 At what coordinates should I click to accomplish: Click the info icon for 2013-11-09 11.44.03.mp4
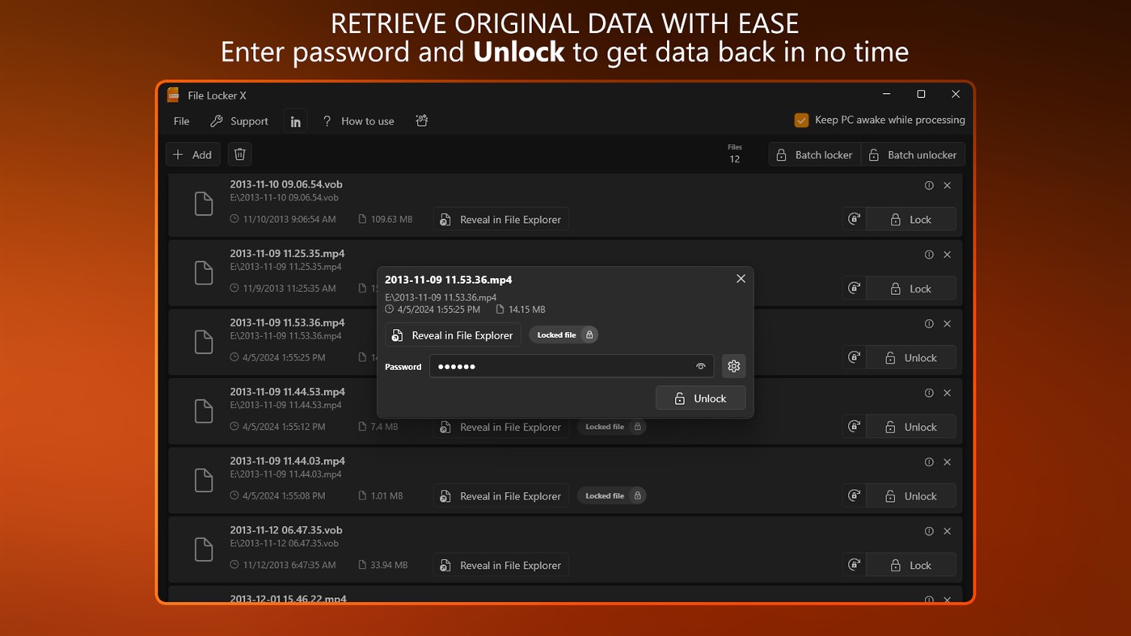929,461
